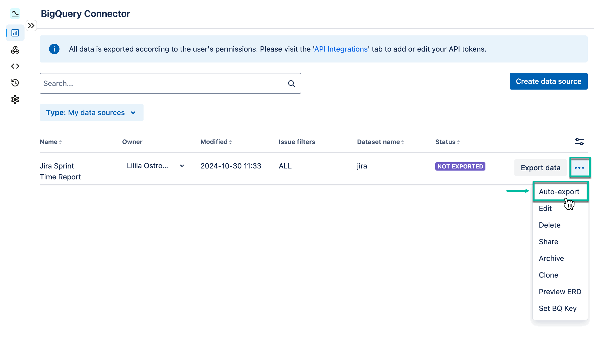
Task: Toggle sorting on the Name column
Action: click(60, 142)
